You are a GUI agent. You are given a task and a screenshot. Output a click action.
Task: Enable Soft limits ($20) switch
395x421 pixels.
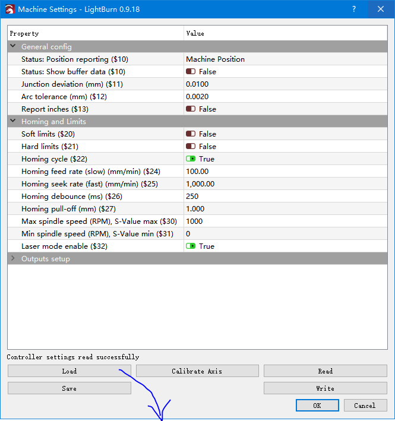pos(191,134)
